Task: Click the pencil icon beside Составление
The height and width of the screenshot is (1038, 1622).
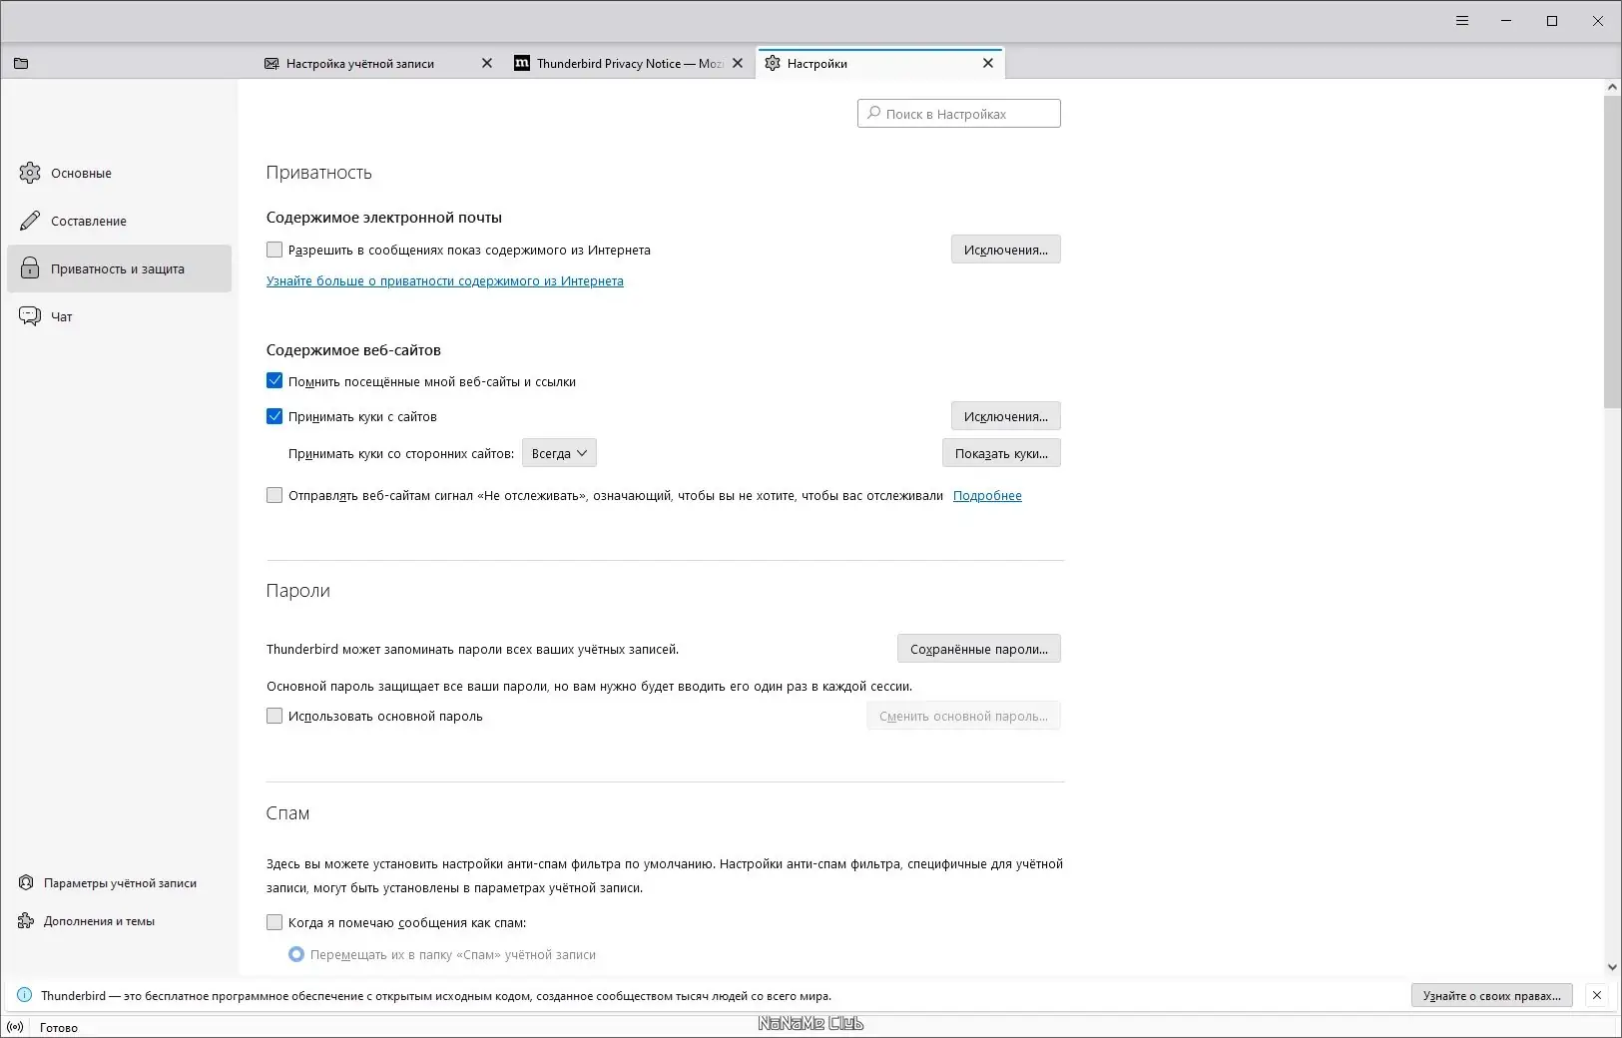Action: (30, 221)
